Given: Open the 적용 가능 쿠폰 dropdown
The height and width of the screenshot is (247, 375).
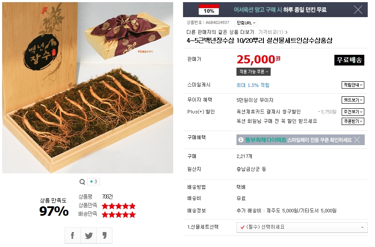Looking at the screenshot, I should [254, 71].
